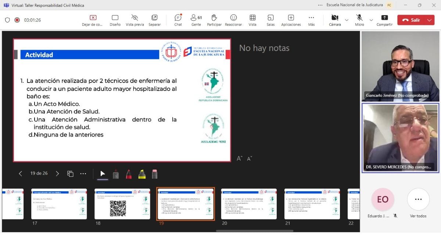
Task: Select slide 20 thumbnail
Action: [x=249, y=204]
